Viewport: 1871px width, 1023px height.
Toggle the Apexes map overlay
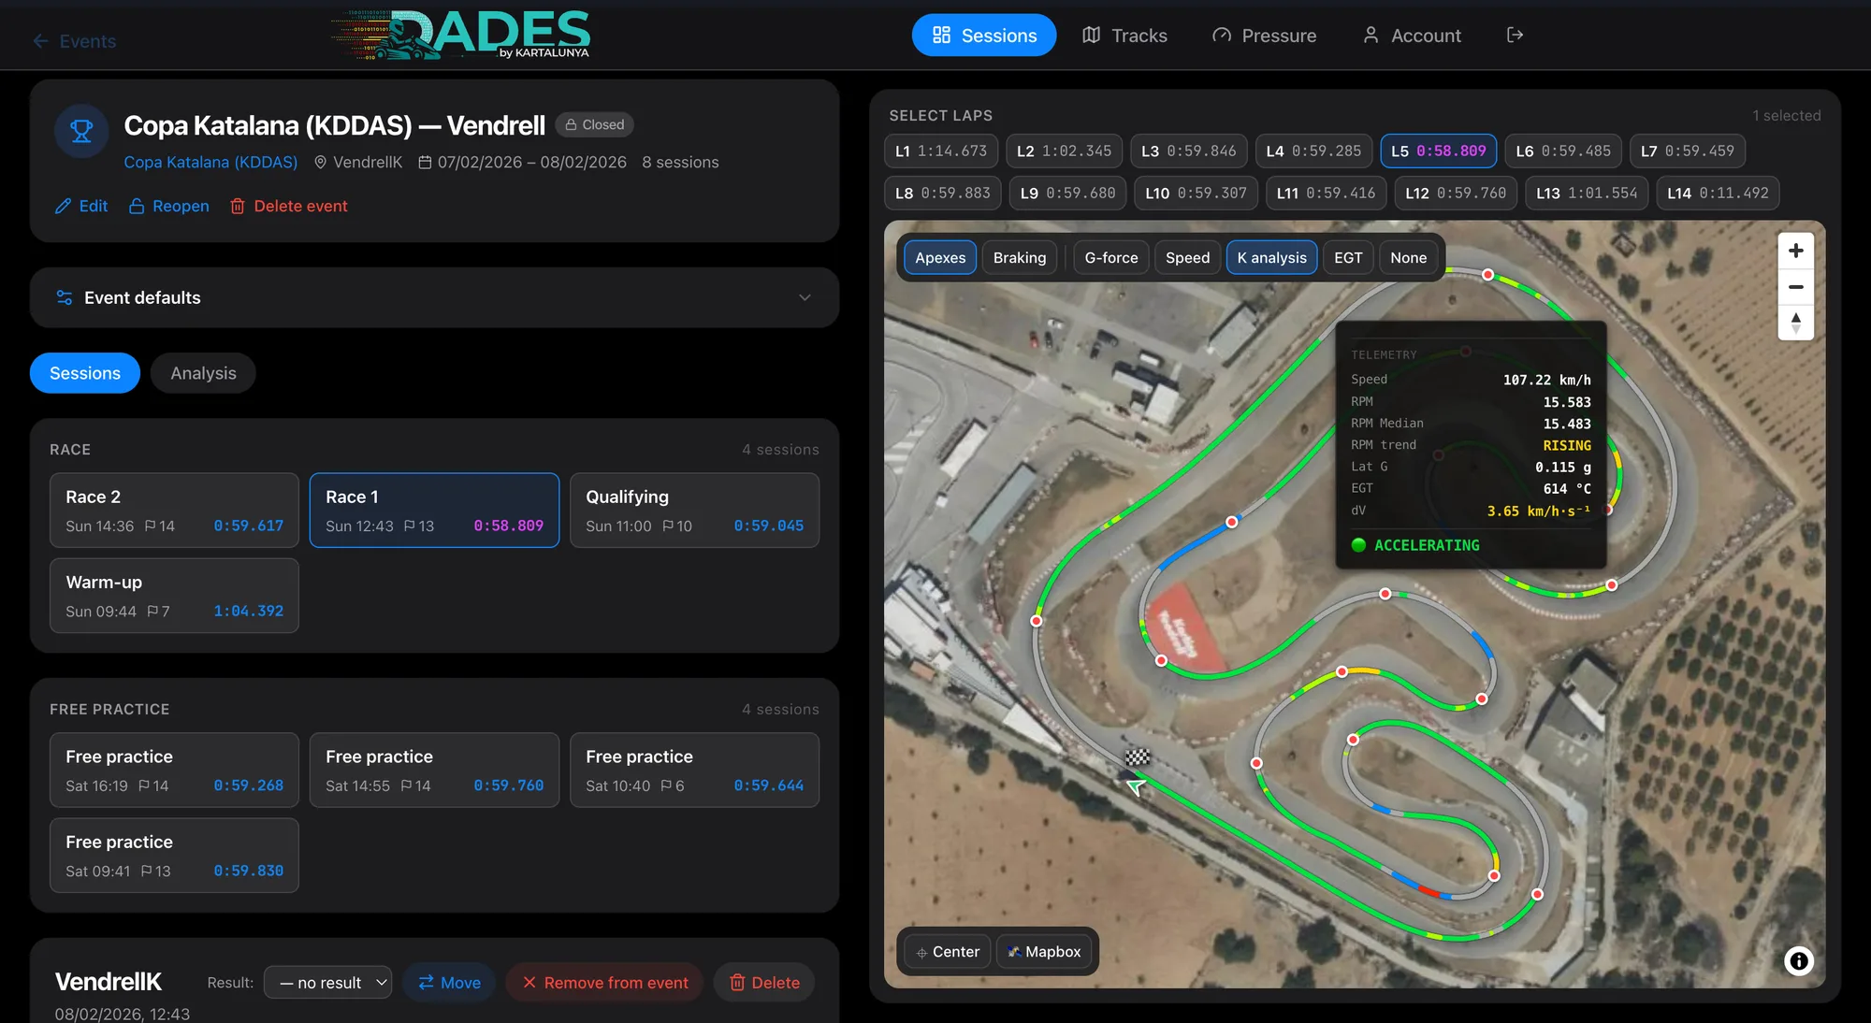(x=940, y=257)
